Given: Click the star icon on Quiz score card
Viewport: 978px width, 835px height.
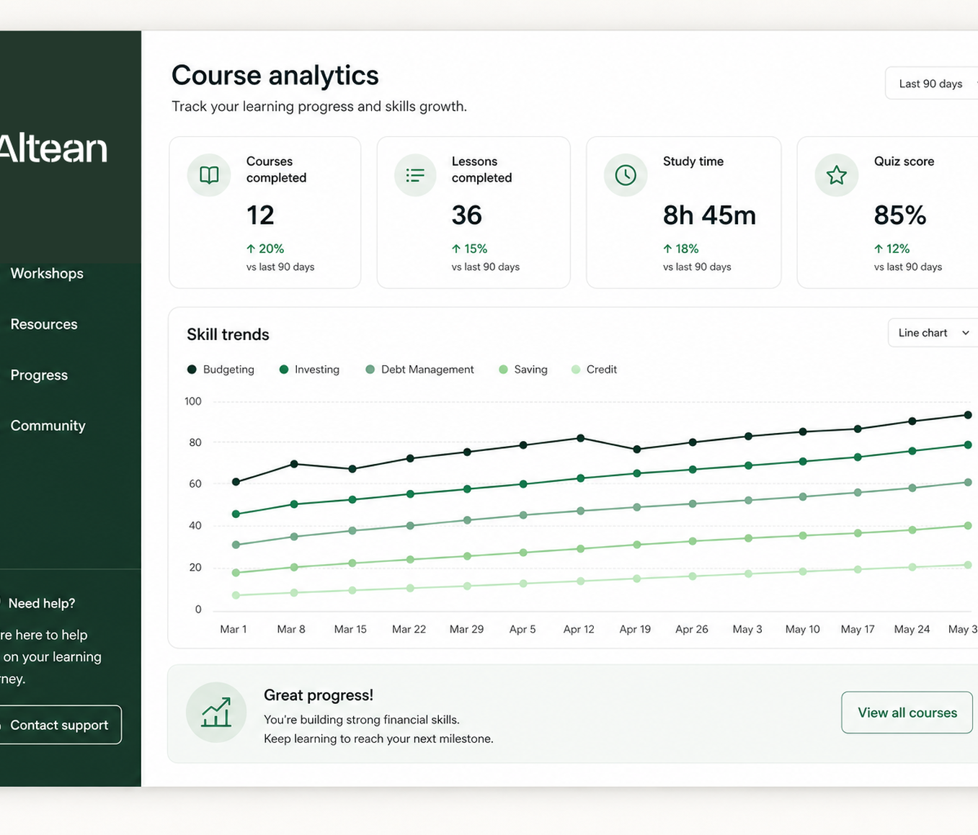Looking at the screenshot, I should click(837, 175).
